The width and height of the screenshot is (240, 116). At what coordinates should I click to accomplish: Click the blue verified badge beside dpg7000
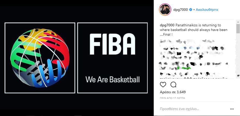(x=191, y=10)
